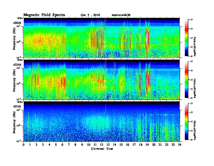Click the hour 11 tick label on the time axis

pos(95,145)
